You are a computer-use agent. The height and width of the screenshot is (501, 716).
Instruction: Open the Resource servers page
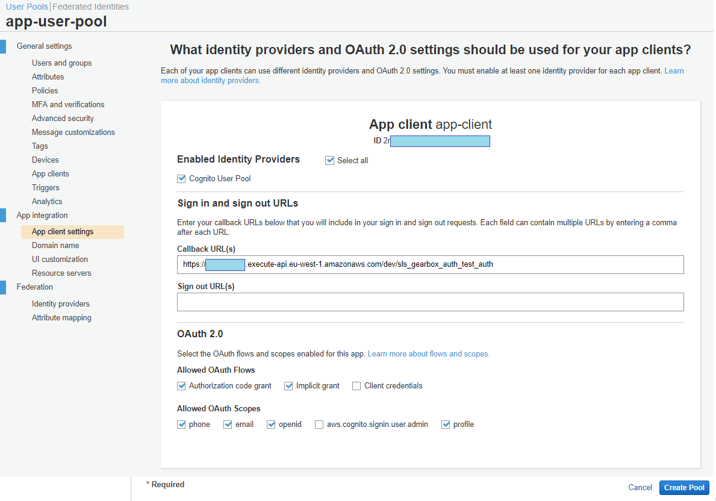pos(61,273)
